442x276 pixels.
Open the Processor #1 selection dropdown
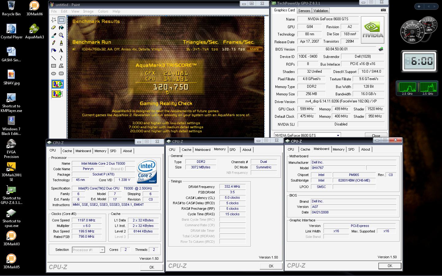pyautogui.click(x=102, y=250)
